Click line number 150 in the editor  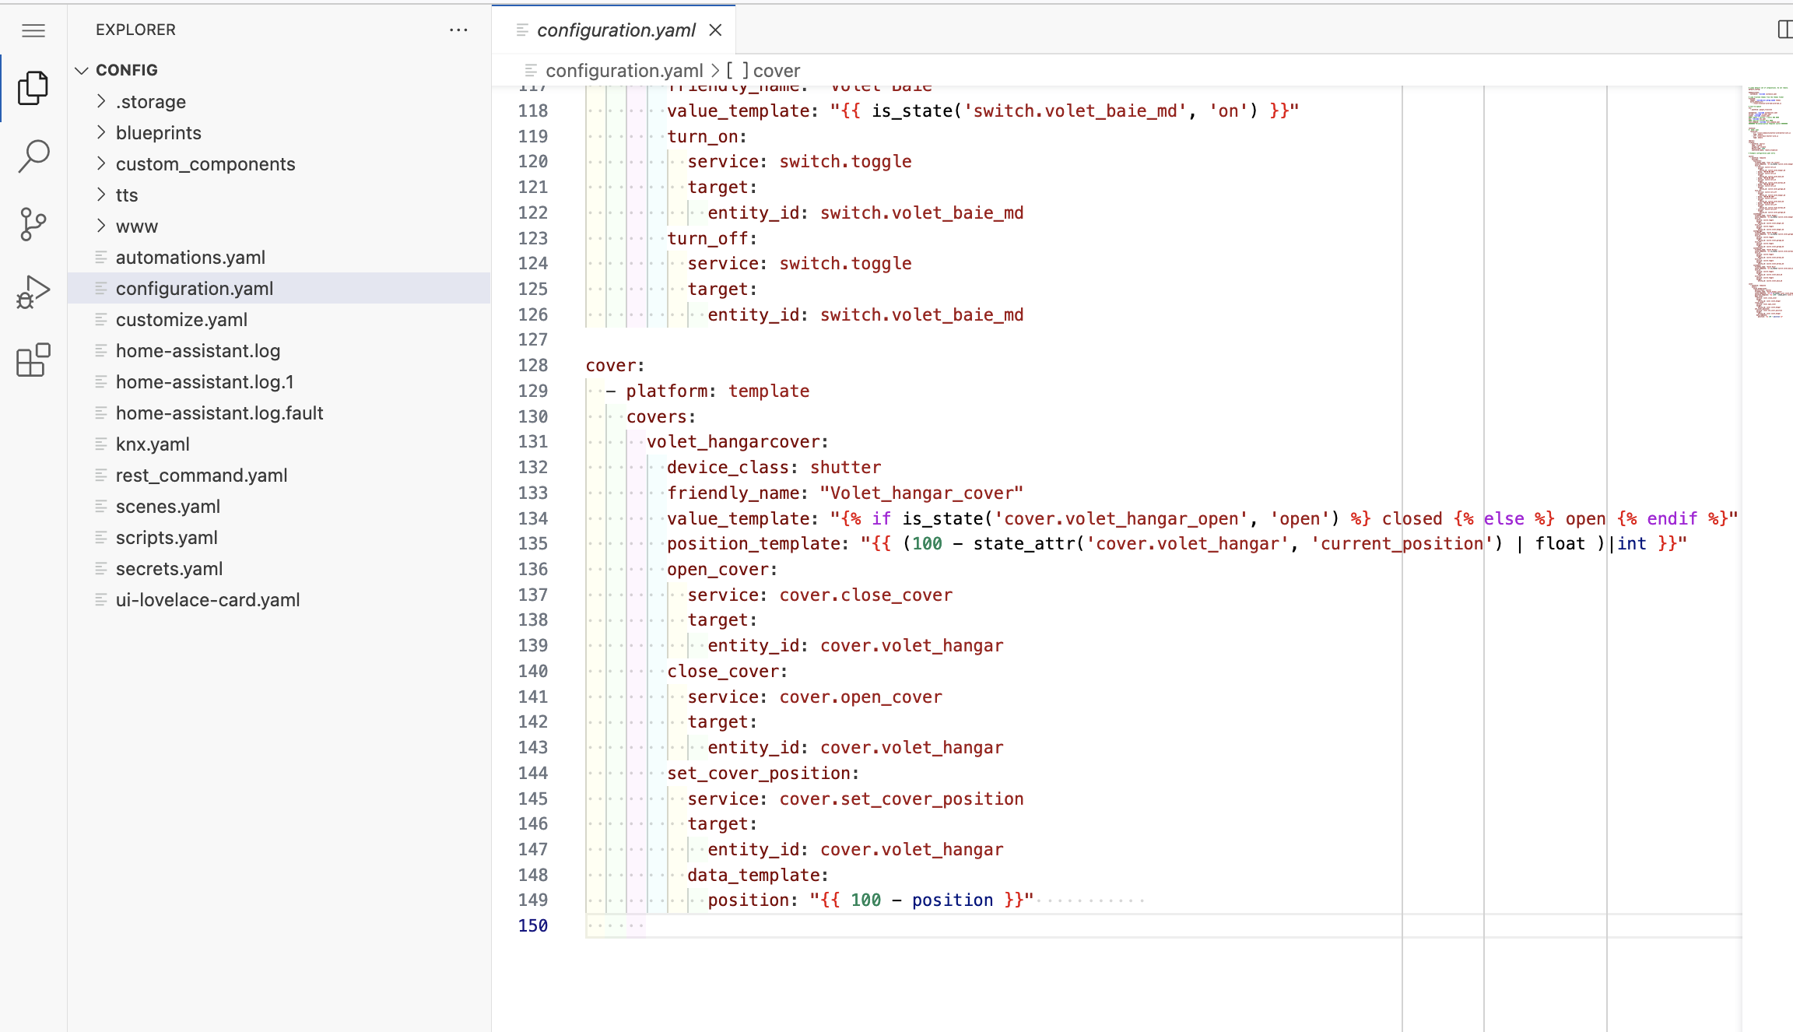pyautogui.click(x=532, y=925)
